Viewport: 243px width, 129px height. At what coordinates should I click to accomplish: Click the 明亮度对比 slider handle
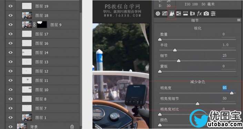coord(160,114)
